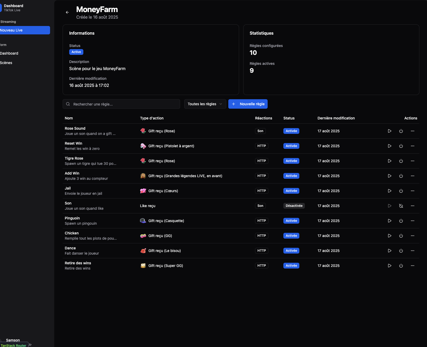Open the three-dot menu for Reset Win
This screenshot has height=347, width=427.
tap(413, 146)
